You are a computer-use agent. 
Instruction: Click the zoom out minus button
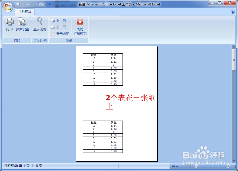point(196,166)
